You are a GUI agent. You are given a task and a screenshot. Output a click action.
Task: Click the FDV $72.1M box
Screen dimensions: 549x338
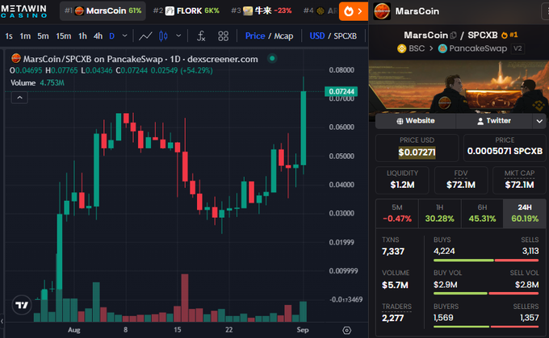(x=461, y=180)
